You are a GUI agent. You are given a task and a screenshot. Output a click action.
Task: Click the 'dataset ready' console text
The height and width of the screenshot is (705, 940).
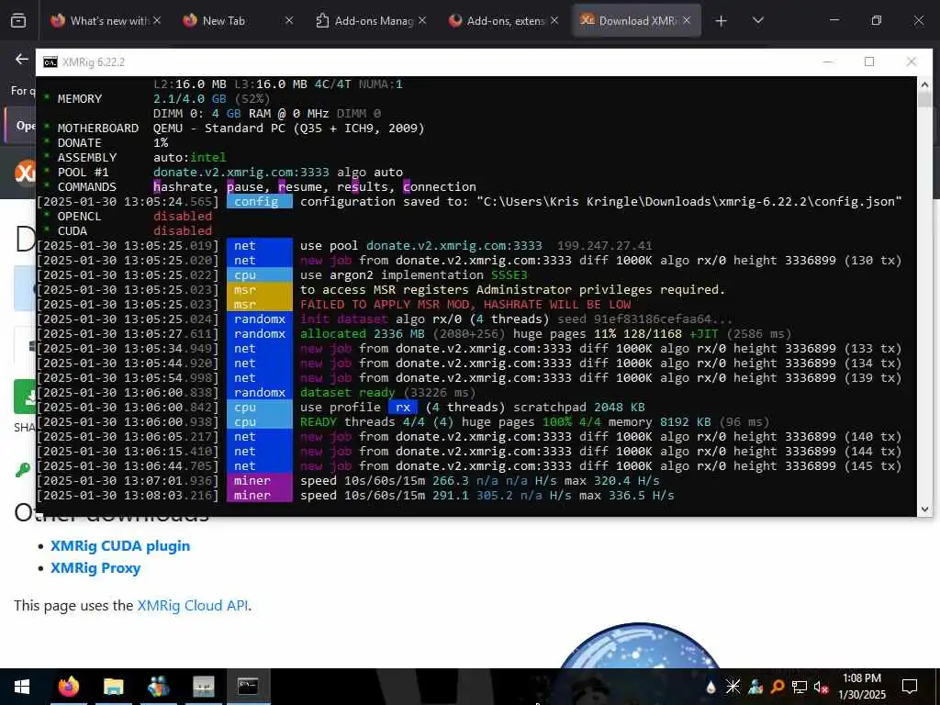click(348, 393)
